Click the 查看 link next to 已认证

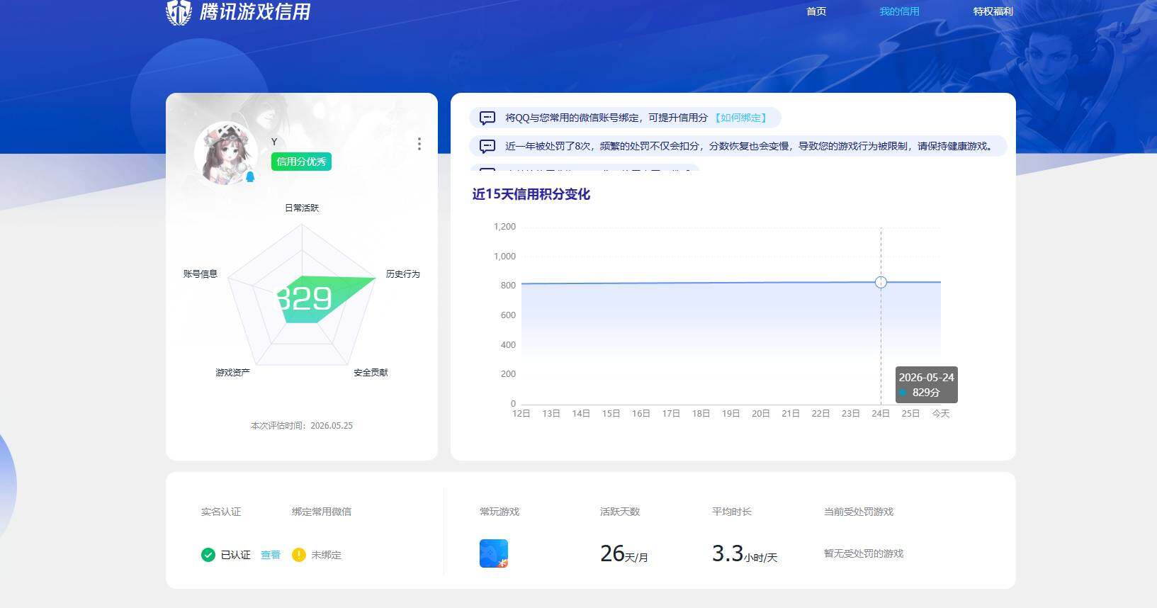(x=271, y=555)
